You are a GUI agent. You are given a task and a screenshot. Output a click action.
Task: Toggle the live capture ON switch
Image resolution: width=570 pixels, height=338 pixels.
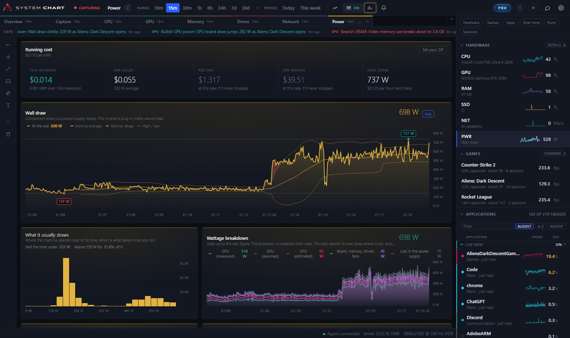[353, 8]
